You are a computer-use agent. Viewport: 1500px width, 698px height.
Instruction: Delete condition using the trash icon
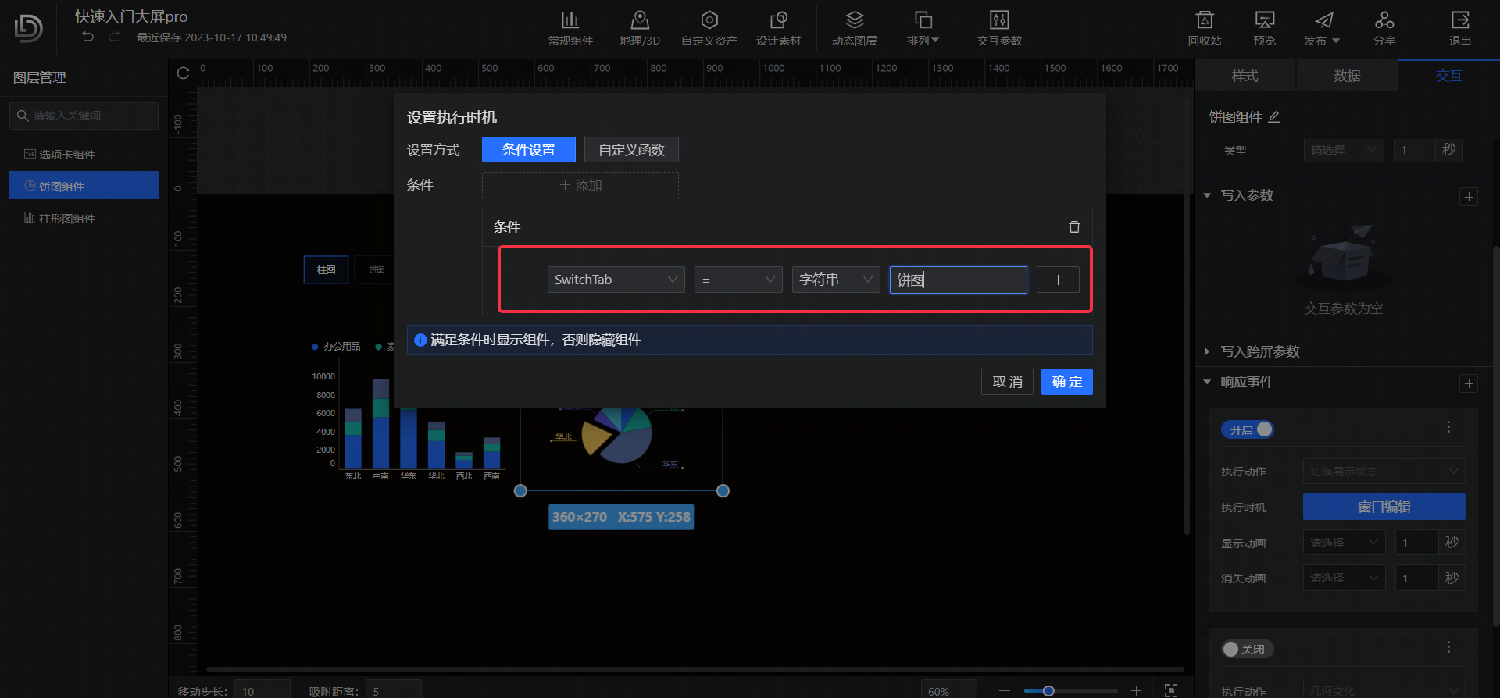(1074, 227)
